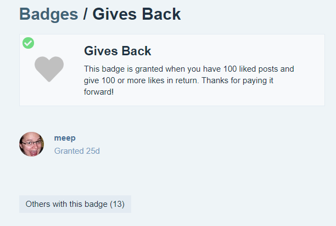Image resolution: width=336 pixels, height=226 pixels.
Task: Select the Gives Back badge card heading
Action: point(117,51)
